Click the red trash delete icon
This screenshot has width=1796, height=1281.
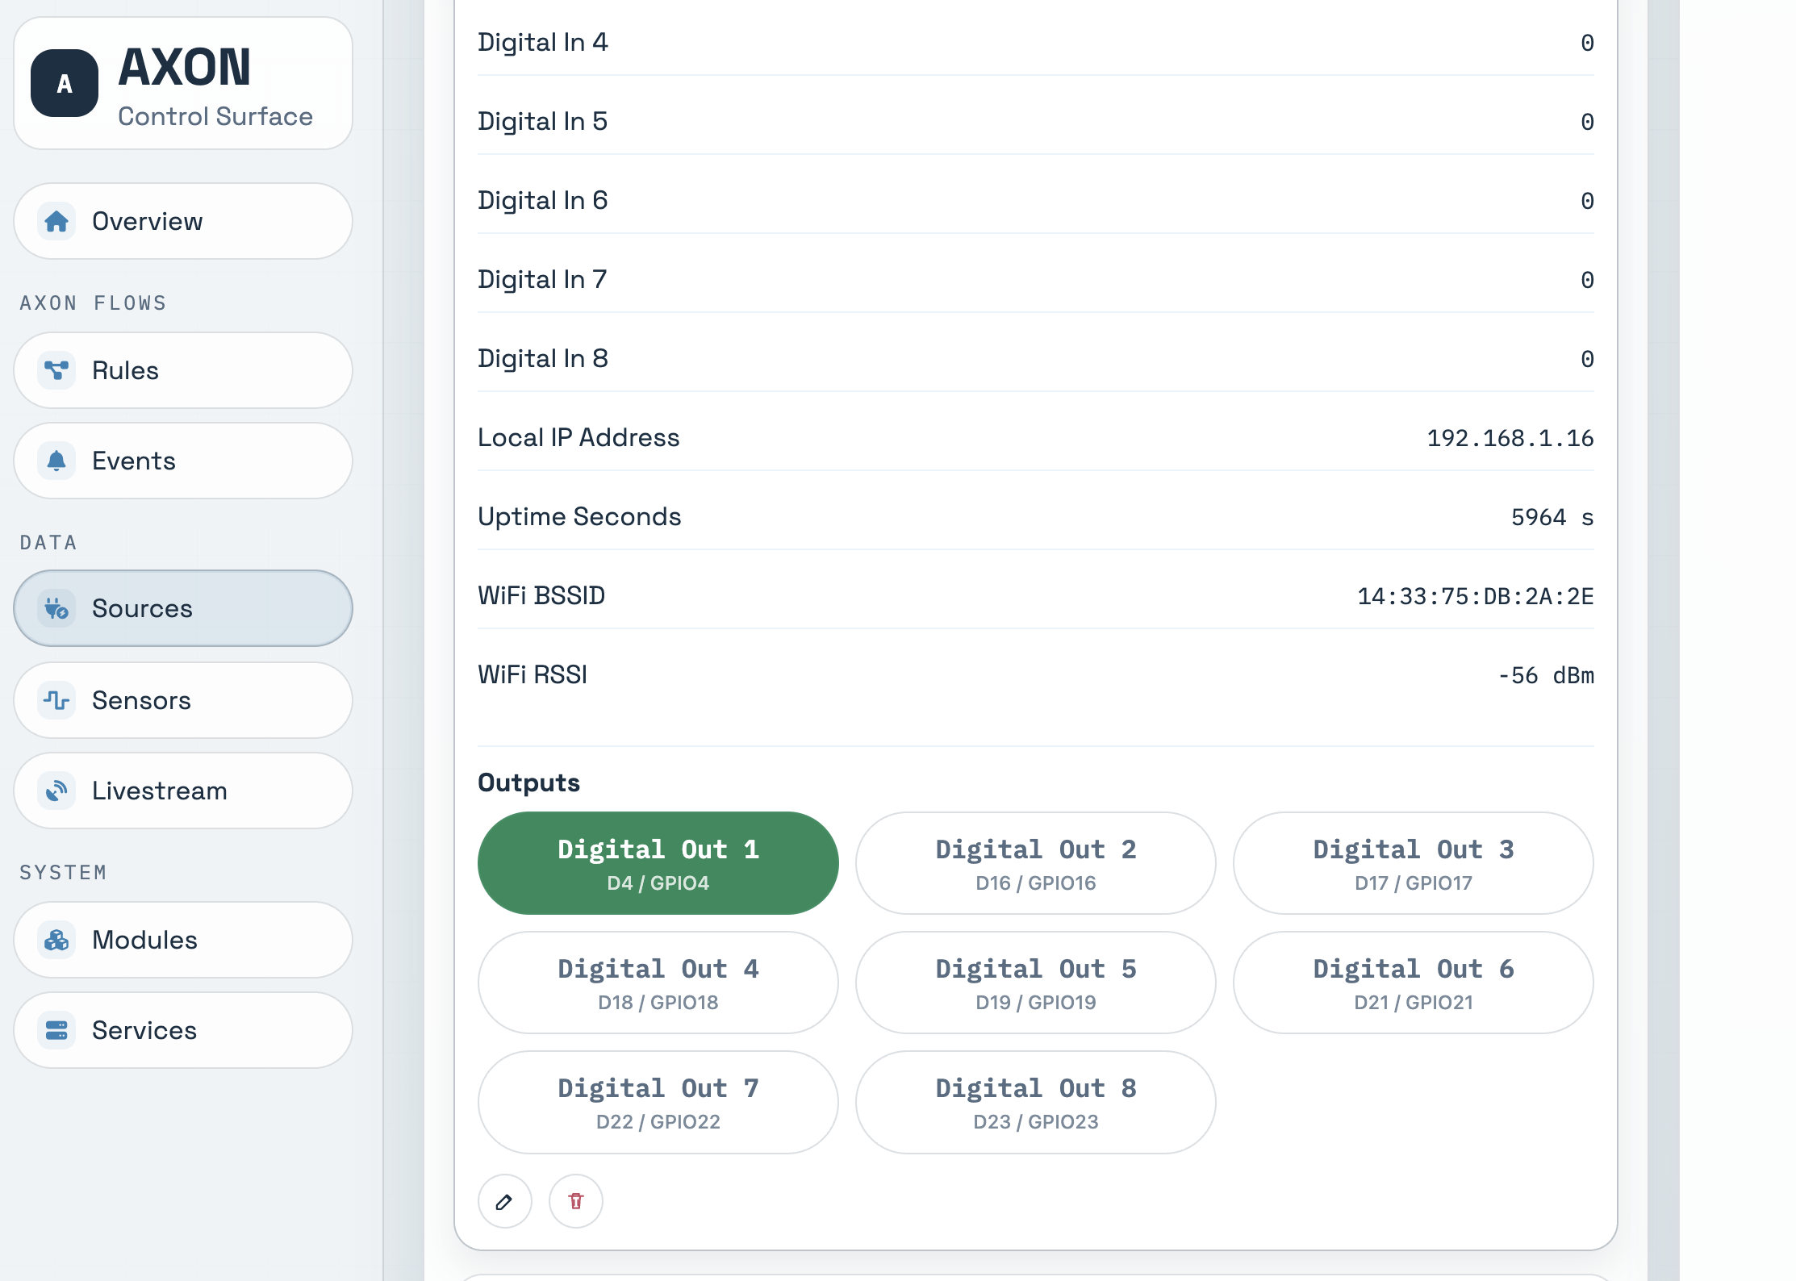coord(576,1202)
